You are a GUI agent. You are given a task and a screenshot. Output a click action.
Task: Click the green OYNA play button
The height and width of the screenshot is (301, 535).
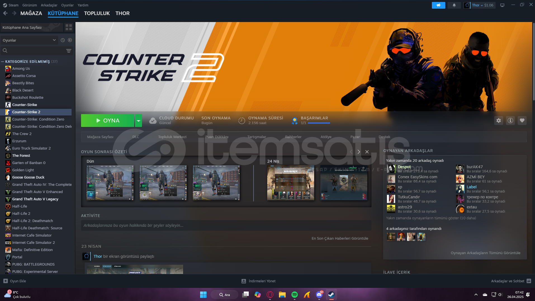(108, 121)
